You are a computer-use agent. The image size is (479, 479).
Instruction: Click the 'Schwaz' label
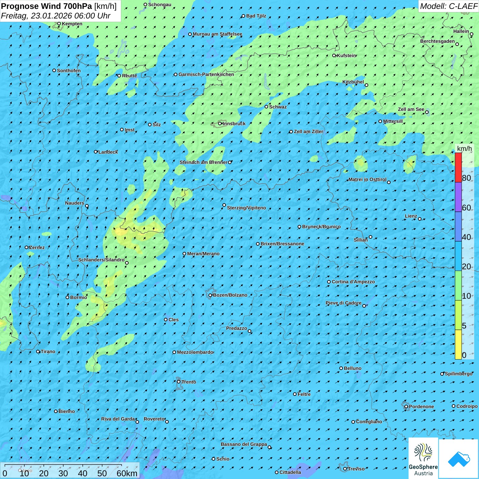(278, 107)
